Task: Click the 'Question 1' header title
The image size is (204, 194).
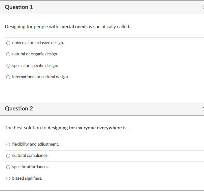Action: click(19, 7)
